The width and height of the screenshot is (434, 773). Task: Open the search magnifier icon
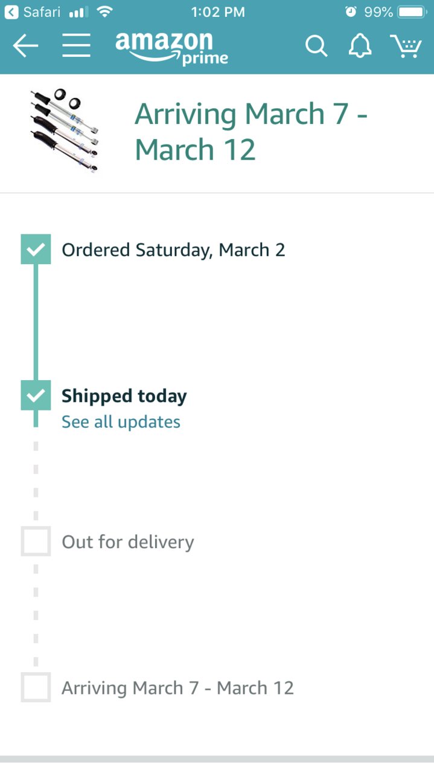(316, 46)
